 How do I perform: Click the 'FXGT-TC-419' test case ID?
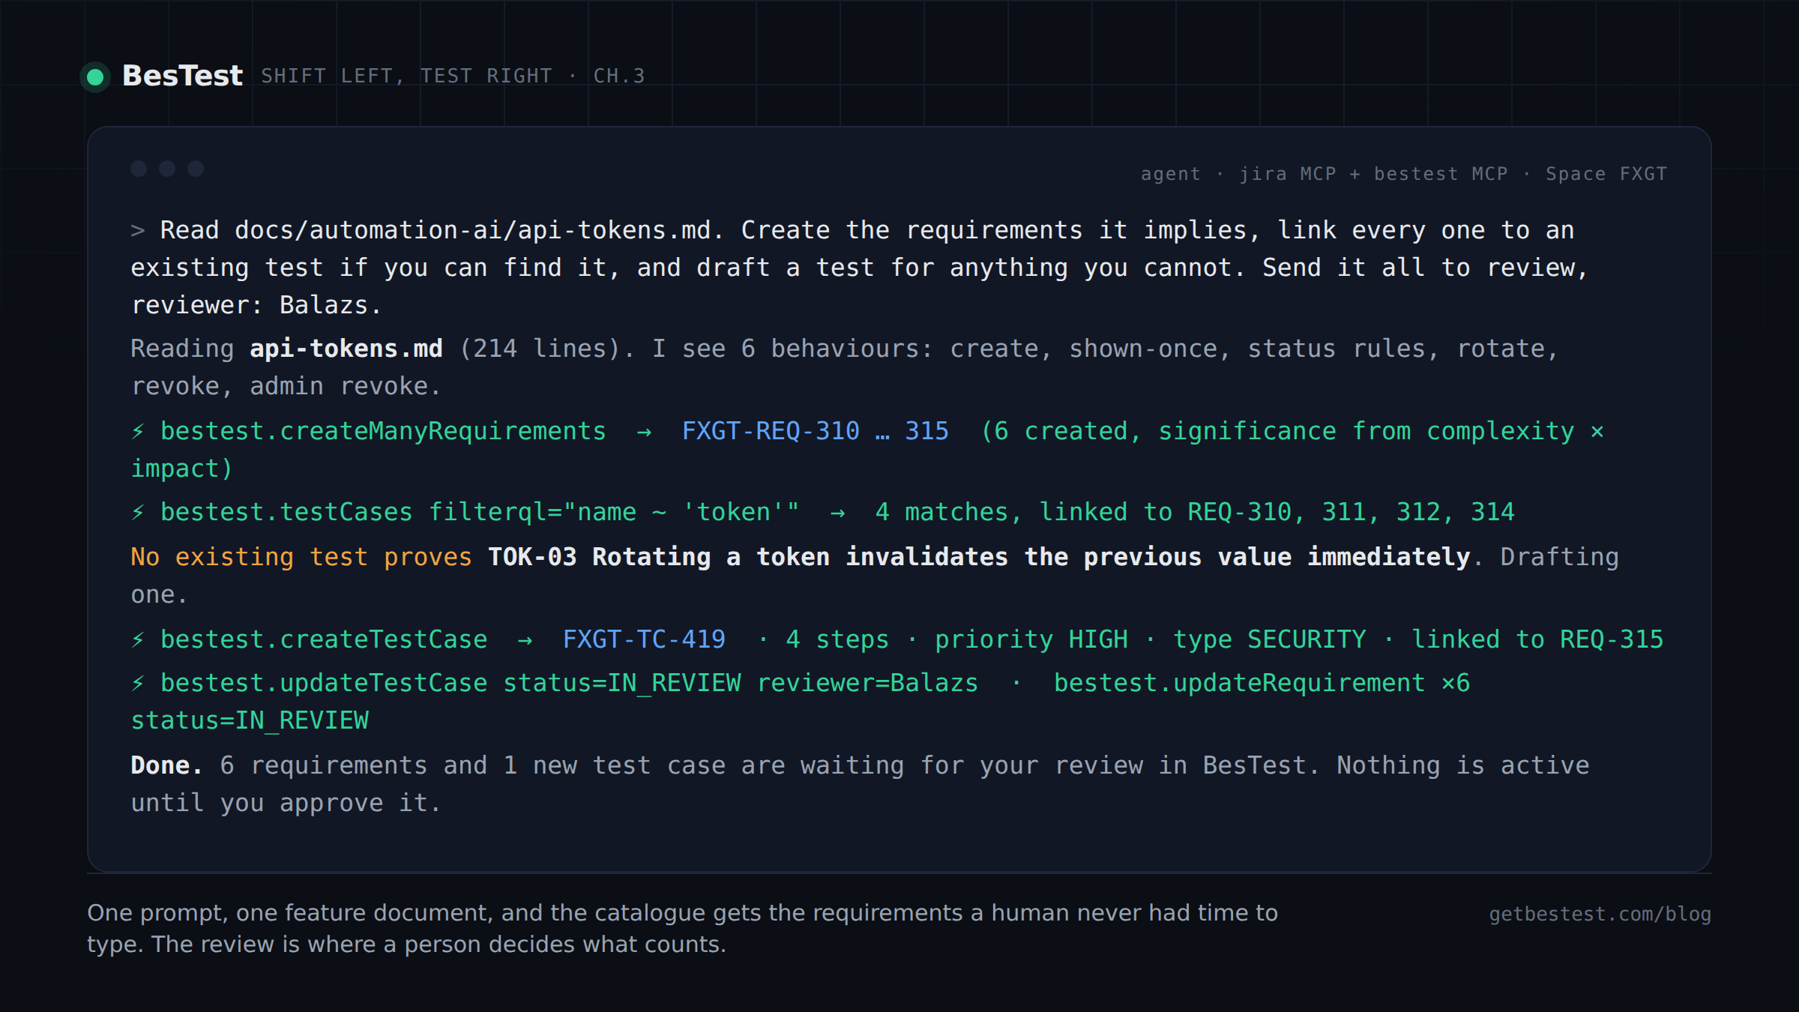point(644,639)
